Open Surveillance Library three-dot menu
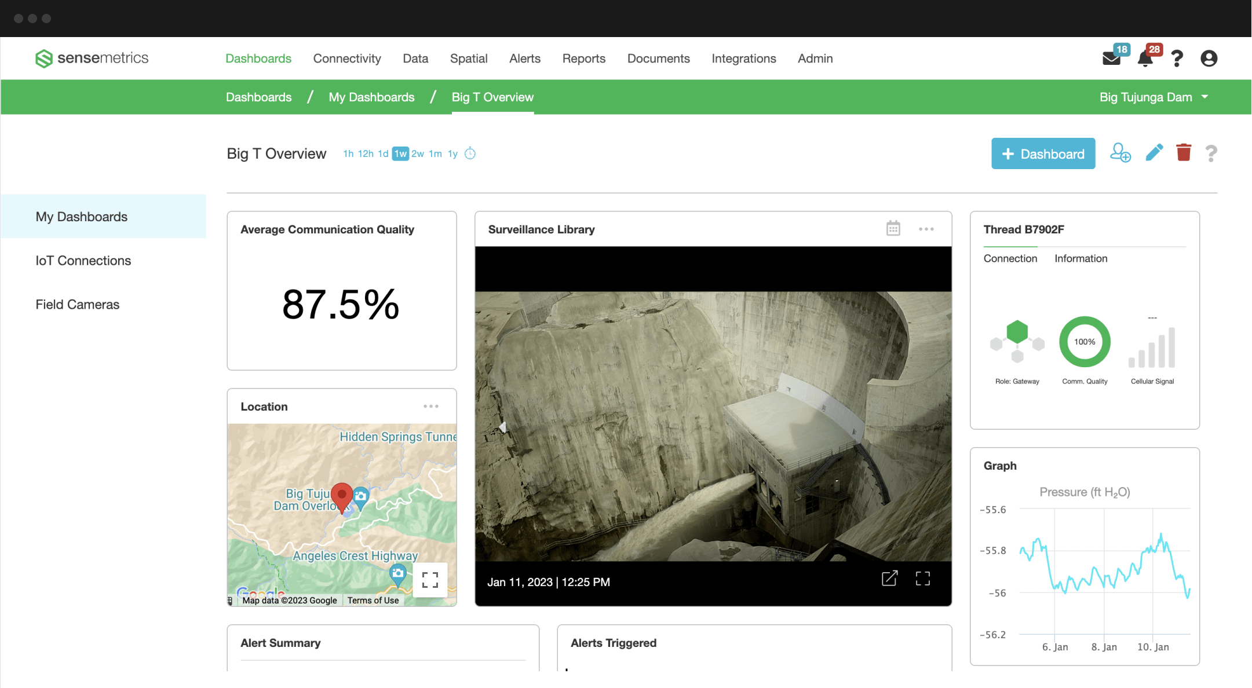 click(x=926, y=229)
